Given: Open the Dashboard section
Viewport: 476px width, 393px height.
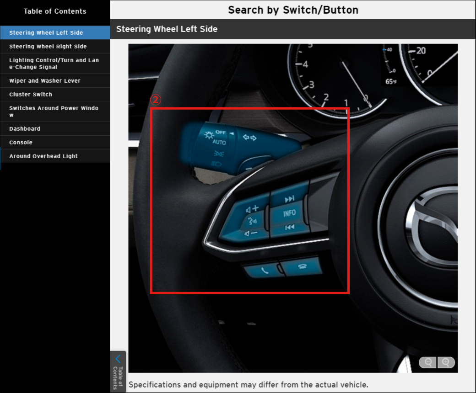Looking at the screenshot, I should [x=55, y=129].
